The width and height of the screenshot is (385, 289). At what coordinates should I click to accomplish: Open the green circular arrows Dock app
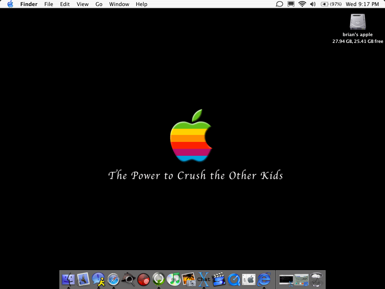(159, 280)
